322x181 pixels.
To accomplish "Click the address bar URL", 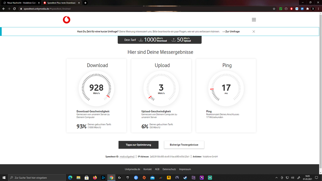I will pyautogui.click(x=47, y=9).
